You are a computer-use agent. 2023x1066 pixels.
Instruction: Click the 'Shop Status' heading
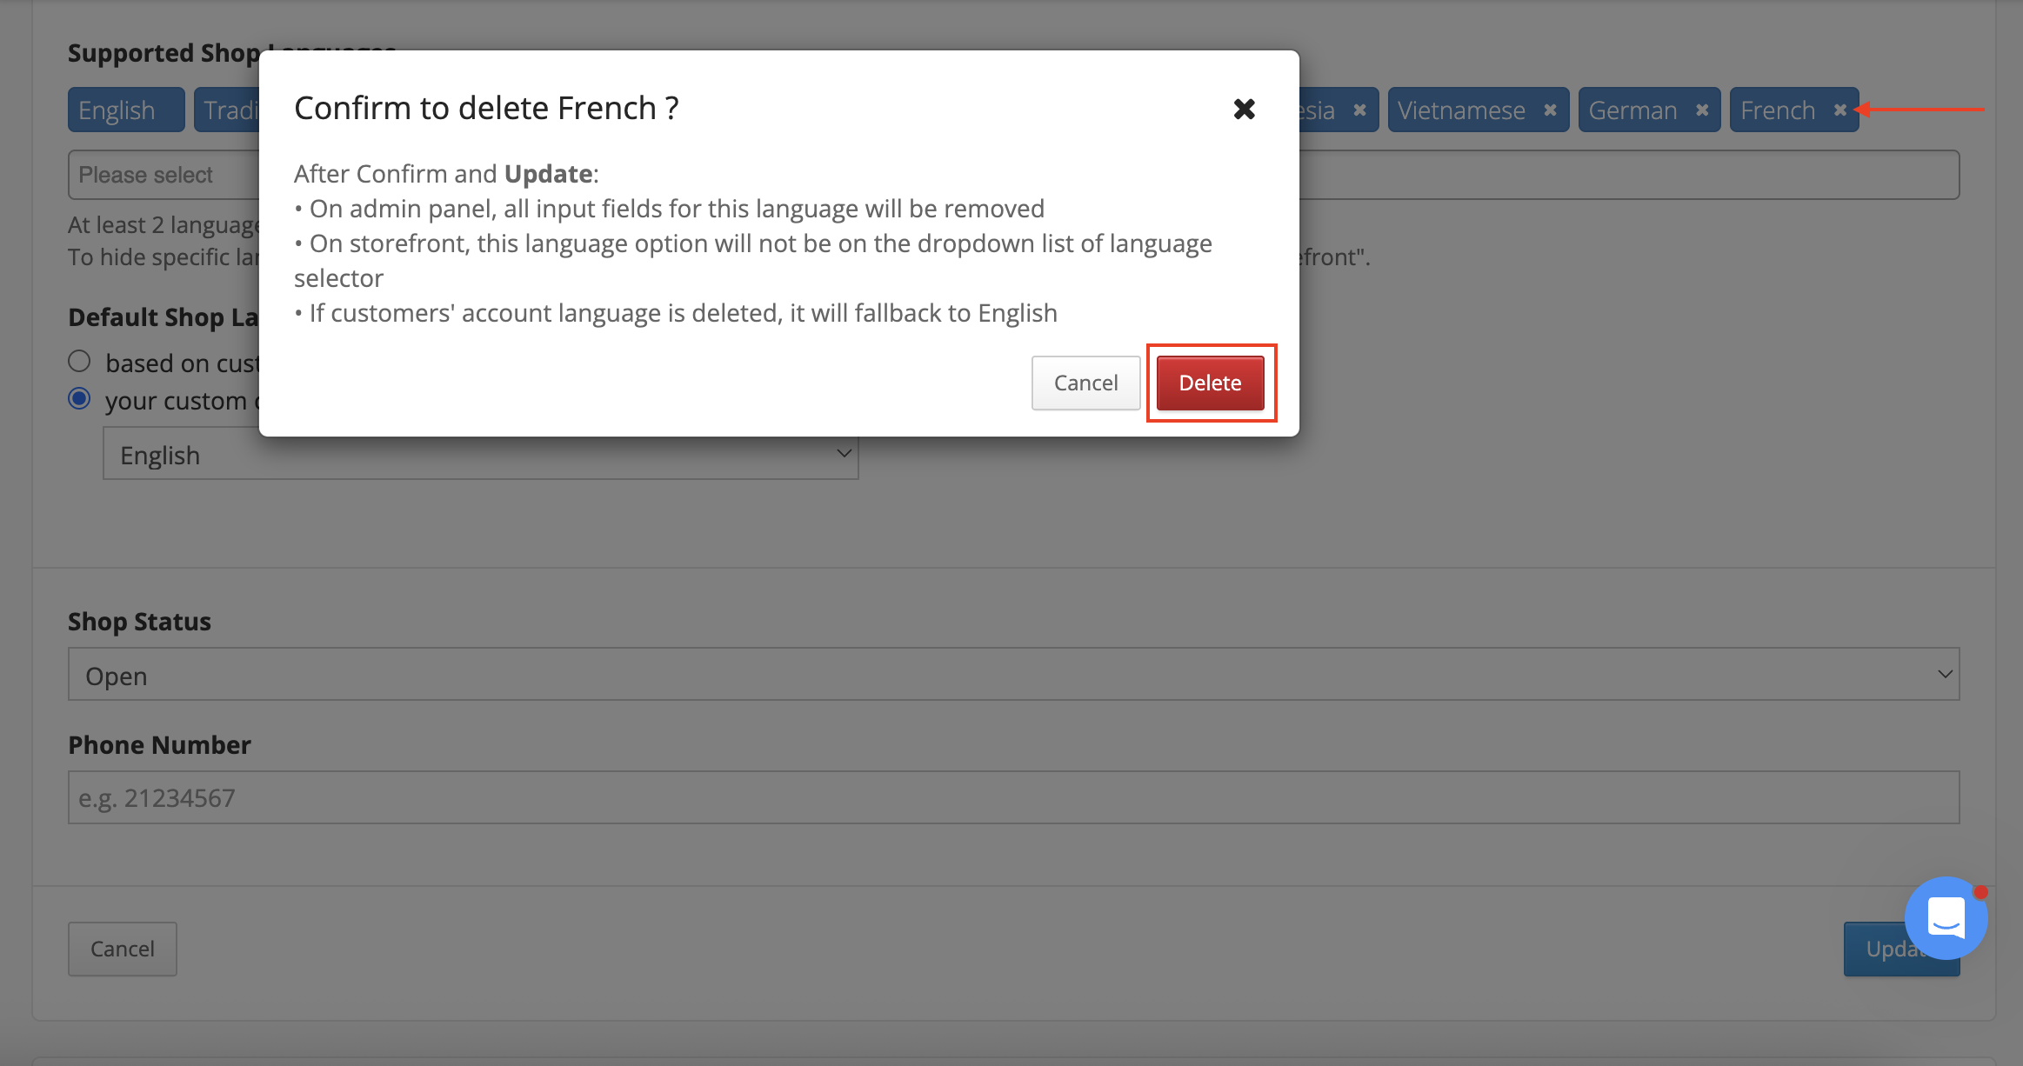(x=139, y=622)
